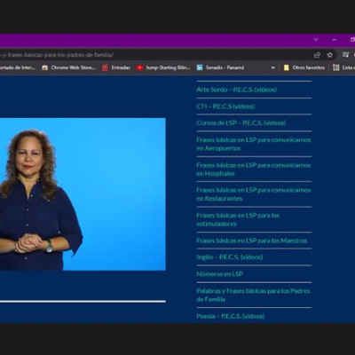355x355 pixels.
Task: Open Frases básicas en LSP en Restaurantes
Action: pyautogui.click(x=254, y=194)
